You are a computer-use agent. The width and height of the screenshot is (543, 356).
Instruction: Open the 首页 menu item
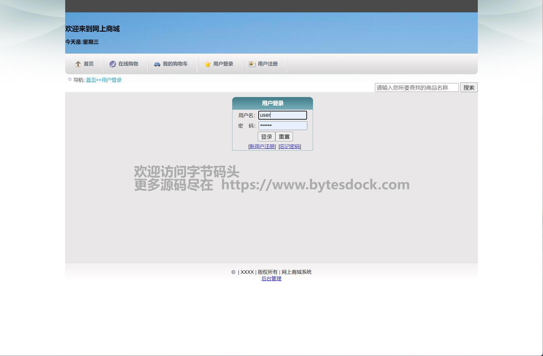tap(89, 64)
